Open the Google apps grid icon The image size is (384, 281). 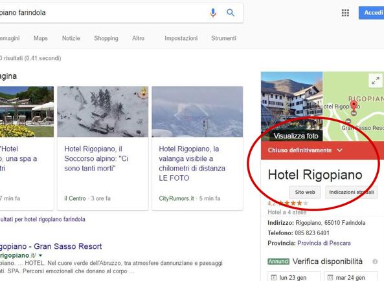pos(345,13)
